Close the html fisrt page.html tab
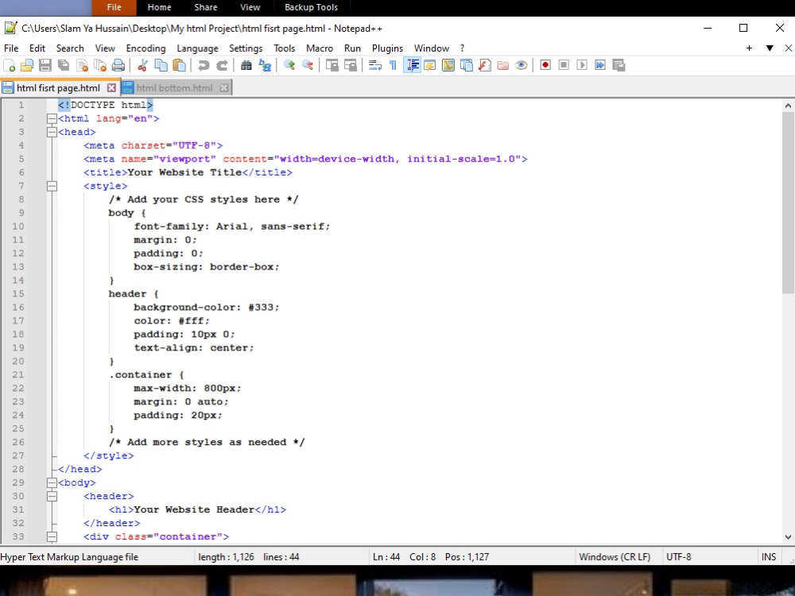 111,88
